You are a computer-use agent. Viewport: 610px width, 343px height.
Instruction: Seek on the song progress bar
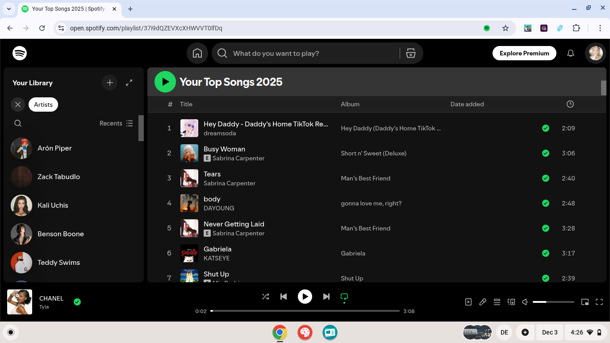[x=305, y=311]
